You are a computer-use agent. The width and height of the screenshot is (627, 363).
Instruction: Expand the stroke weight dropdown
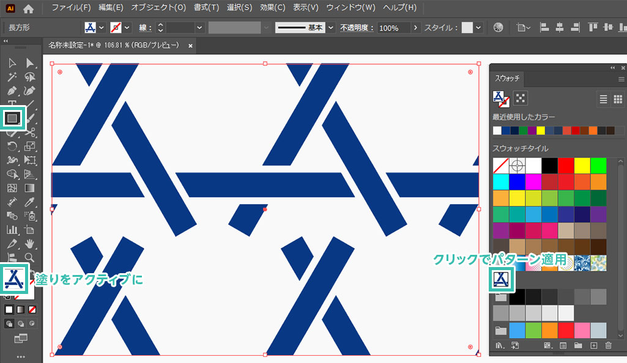point(199,28)
